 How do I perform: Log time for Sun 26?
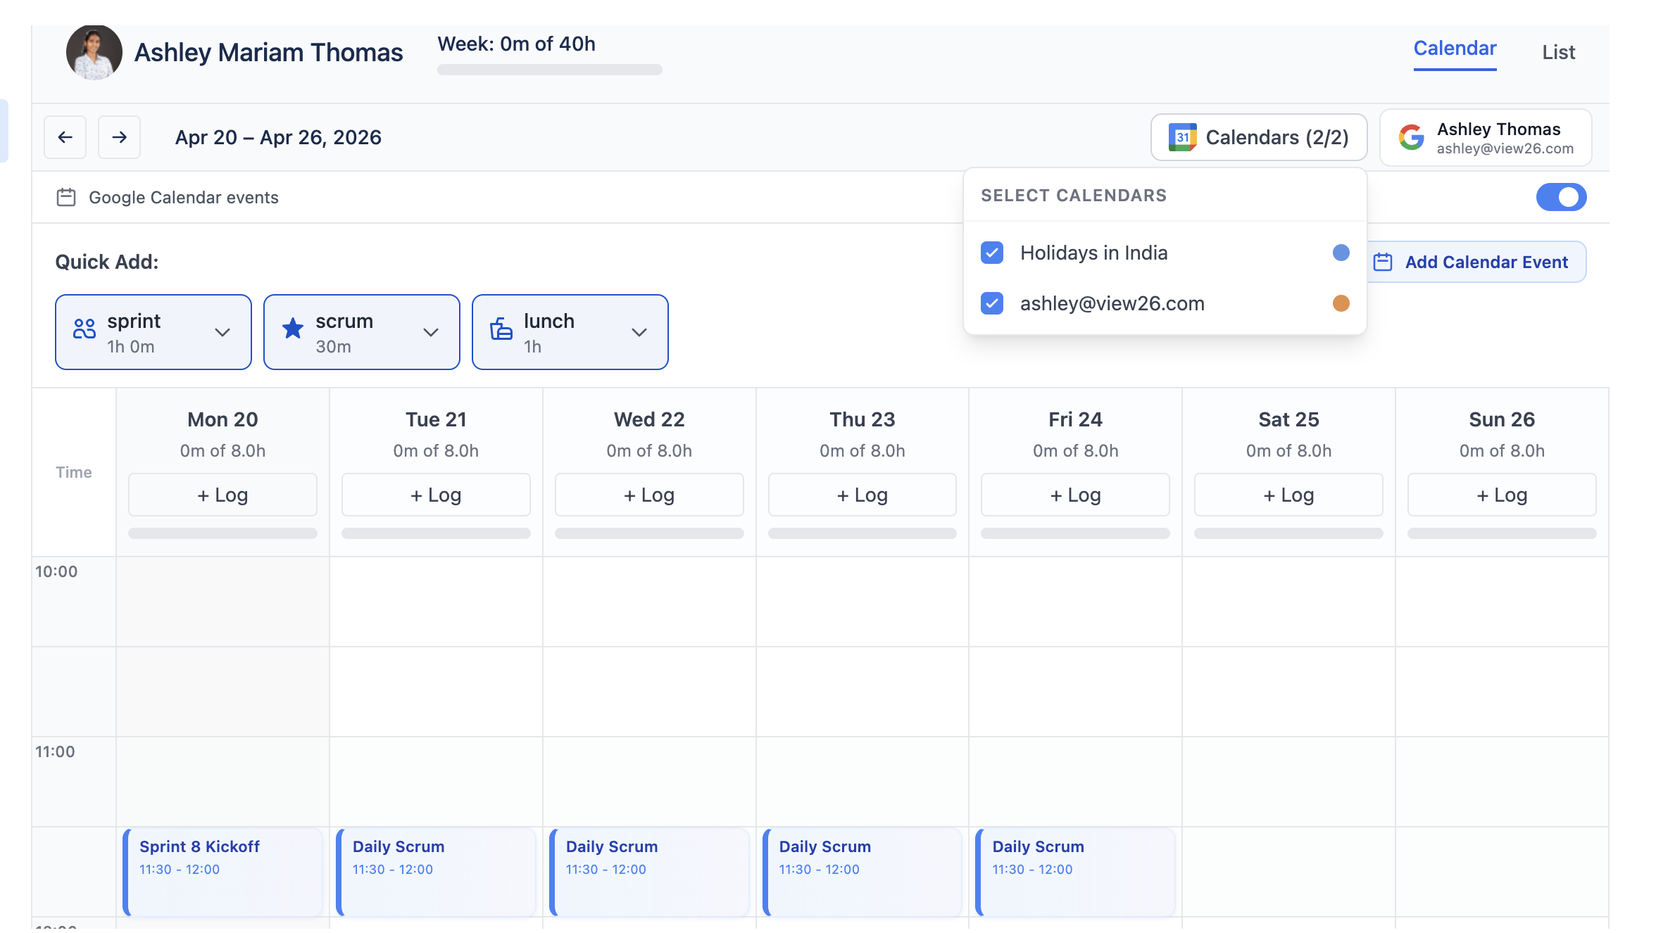point(1502,495)
